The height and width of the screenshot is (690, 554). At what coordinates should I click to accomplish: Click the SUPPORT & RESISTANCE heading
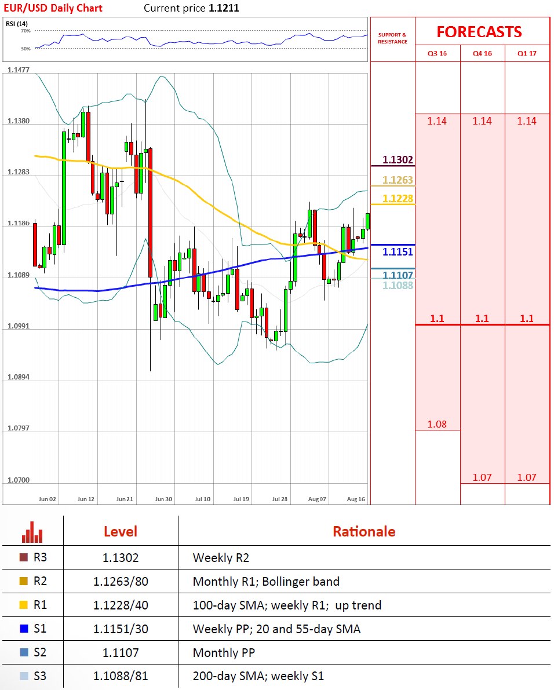click(392, 38)
